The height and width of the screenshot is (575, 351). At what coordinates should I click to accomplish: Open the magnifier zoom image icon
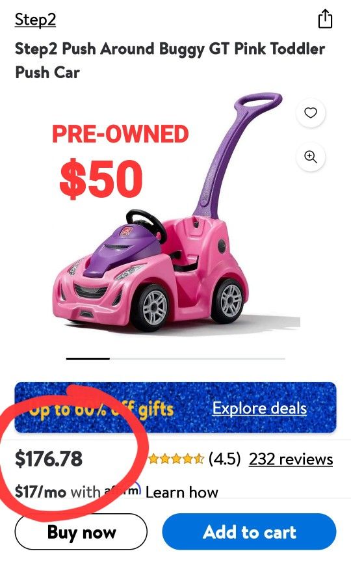click(310, 157)
